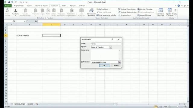The height and width of the screenshot is (108, 193).
Task: Switch to Layout da Página tab
Action: [42, 6]
